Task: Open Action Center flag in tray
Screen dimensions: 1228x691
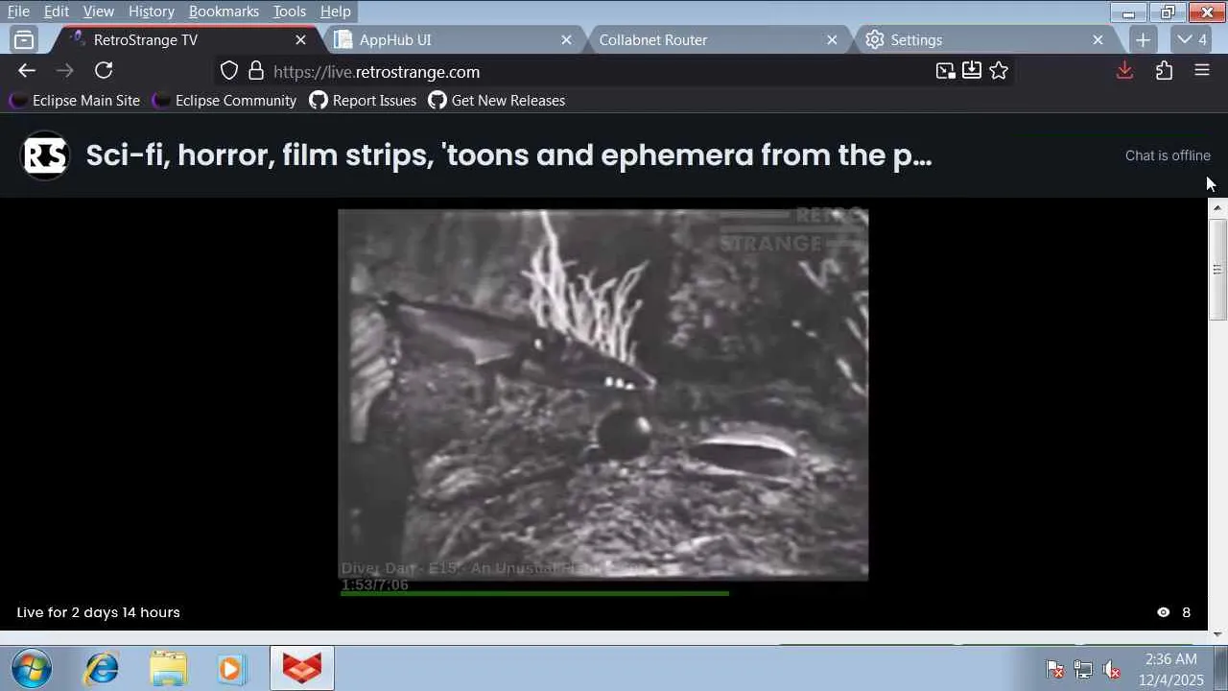Action: click(1055, 669)
